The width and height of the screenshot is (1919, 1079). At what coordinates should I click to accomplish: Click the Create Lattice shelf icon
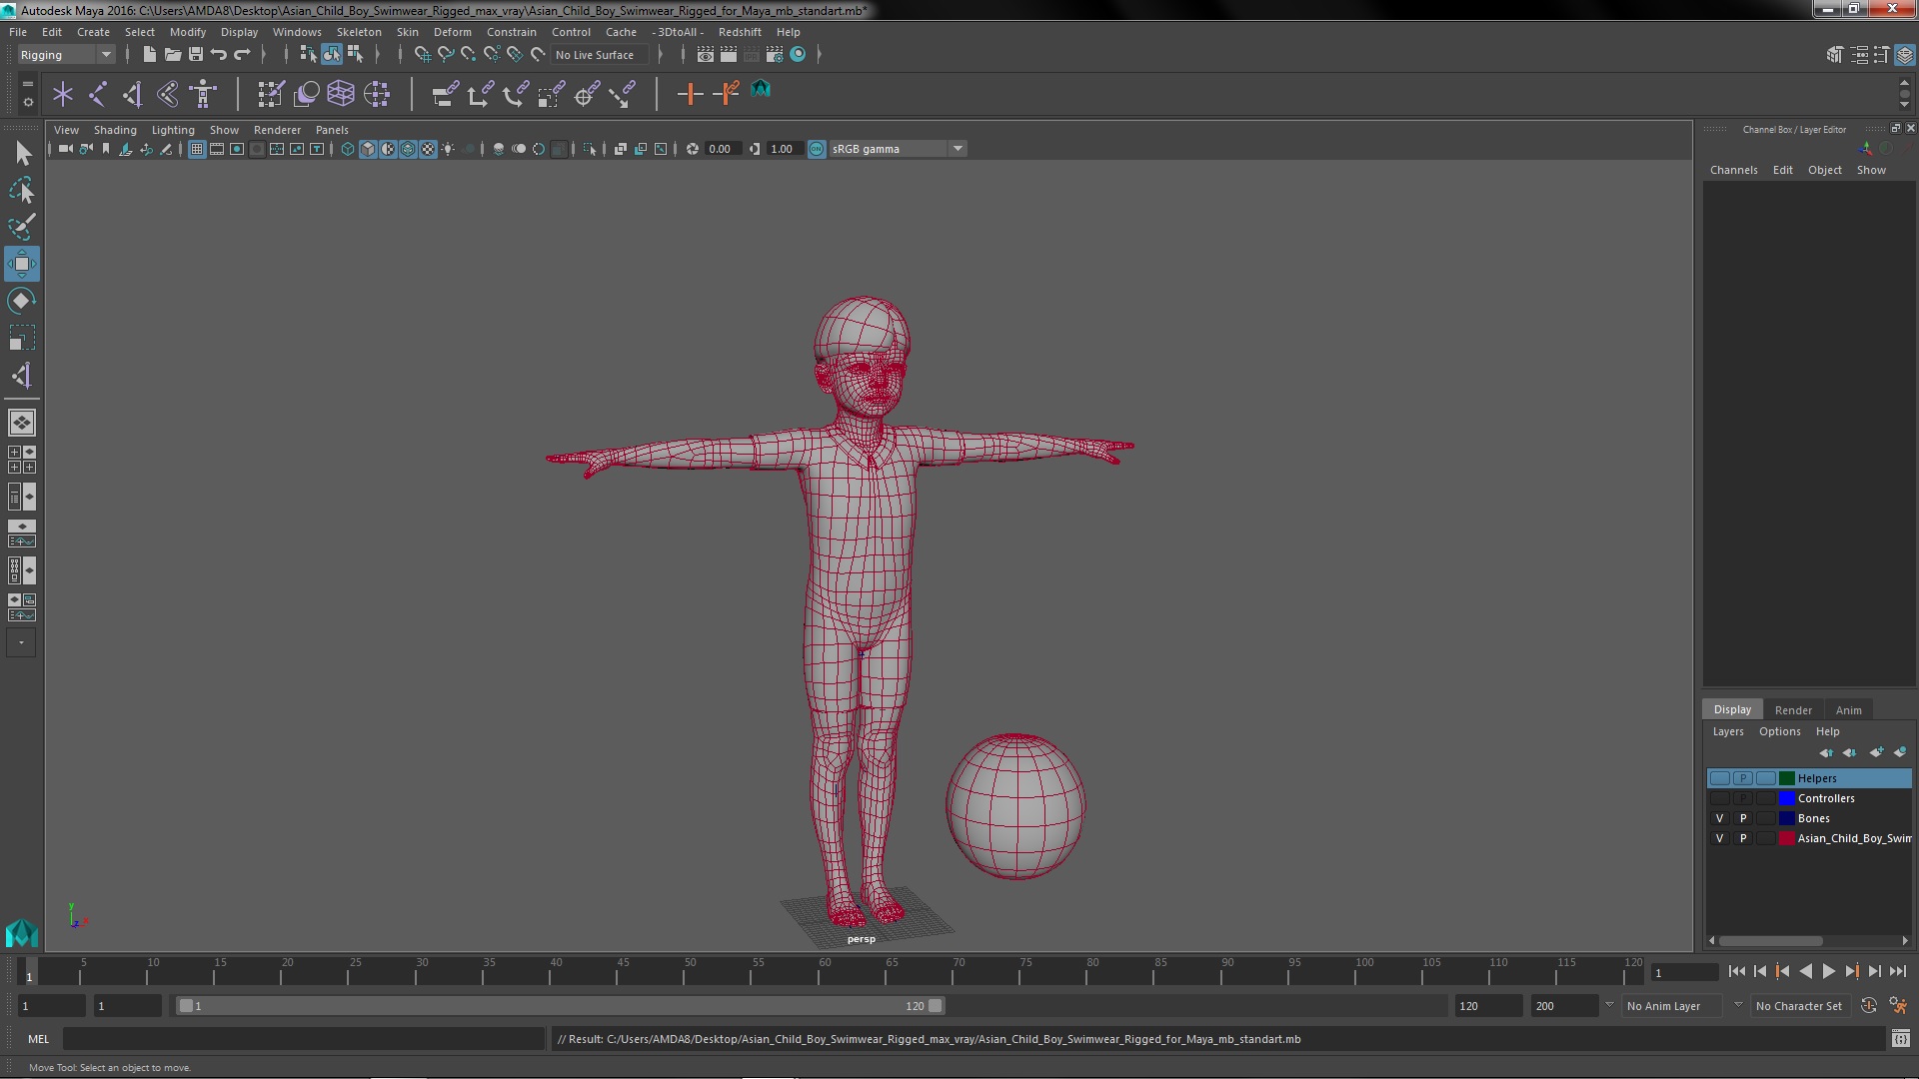coord(341,95)
